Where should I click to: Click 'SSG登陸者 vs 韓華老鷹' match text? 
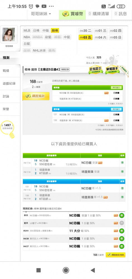[x=41, y=231]
